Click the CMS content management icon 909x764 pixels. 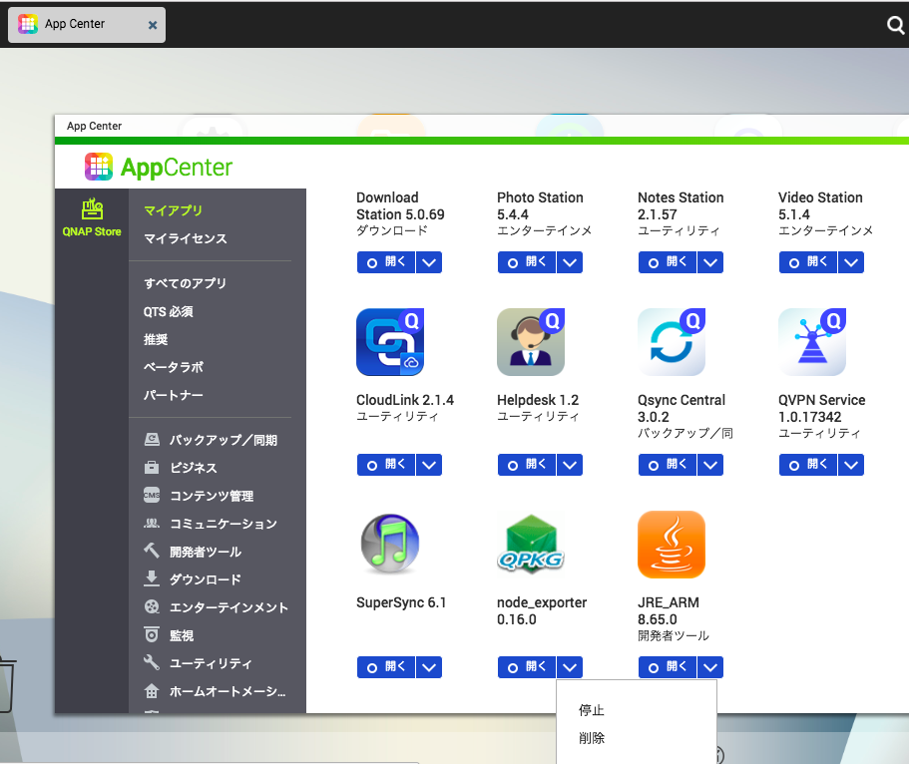click(152, 495)
